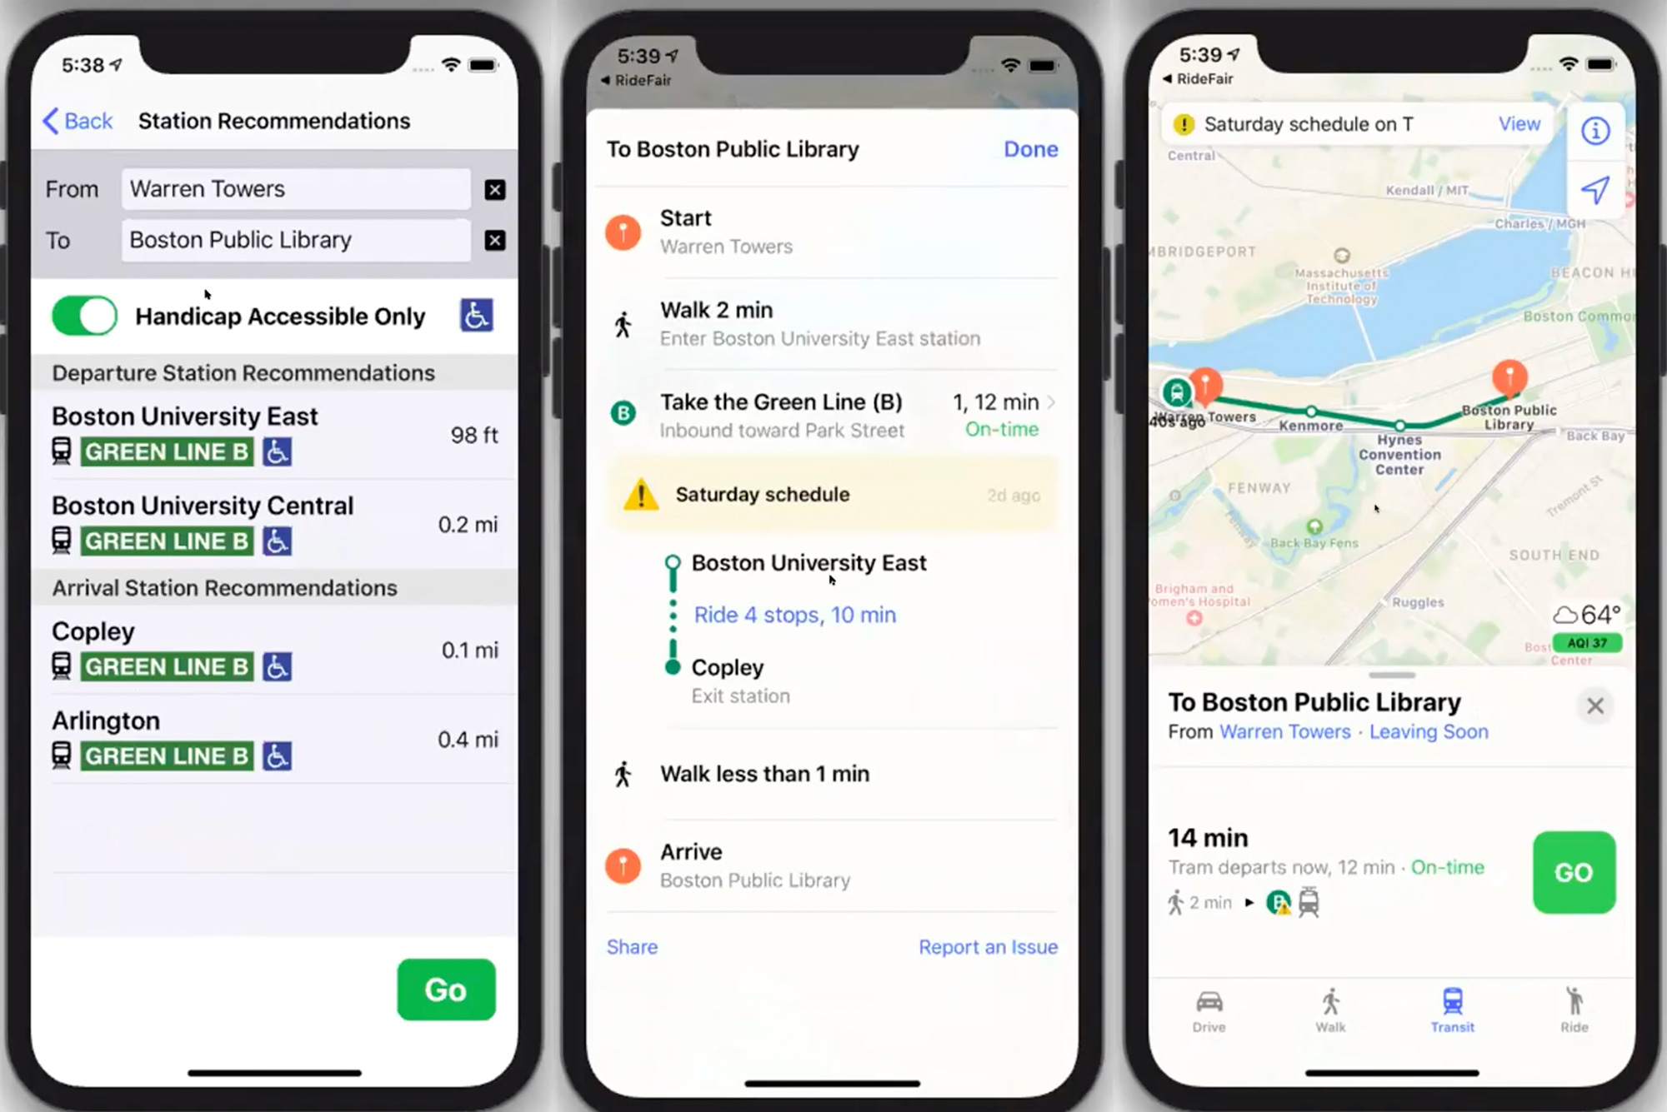Expand the route detail from Boston University East

[x=794, y=615]
